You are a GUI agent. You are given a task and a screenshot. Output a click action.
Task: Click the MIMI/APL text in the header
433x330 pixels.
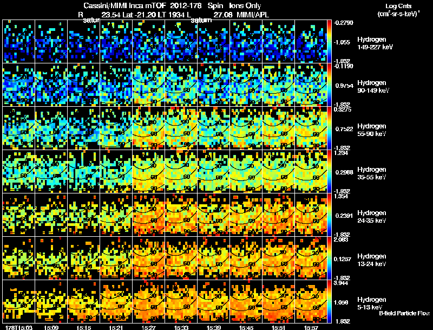253,15
